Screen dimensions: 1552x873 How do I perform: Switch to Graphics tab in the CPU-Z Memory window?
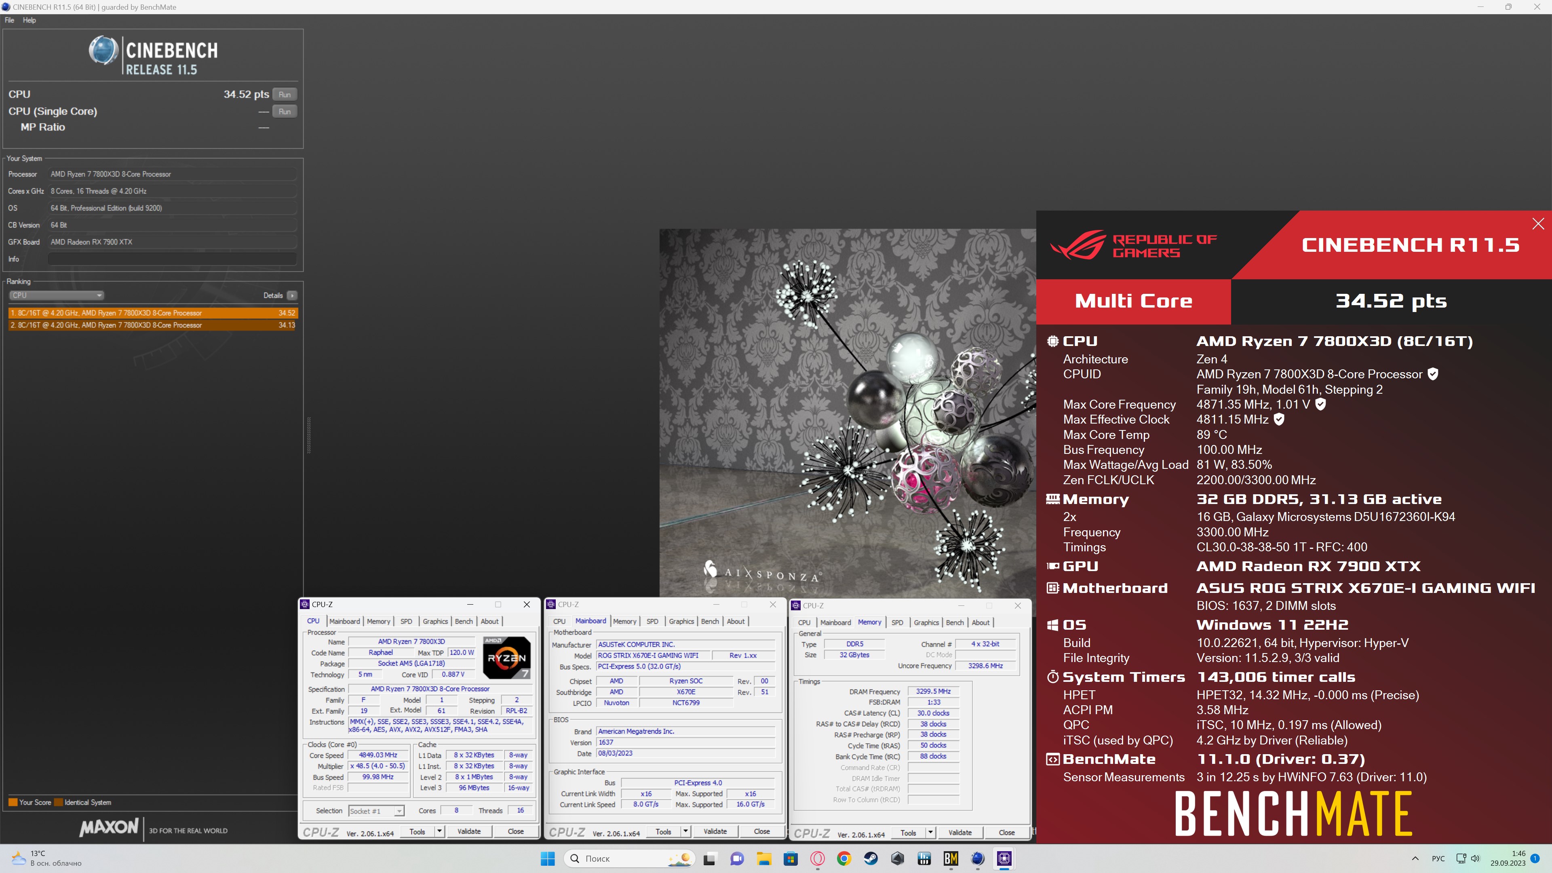tap(926, 622)
